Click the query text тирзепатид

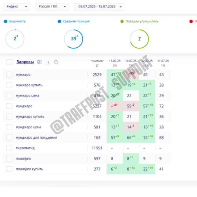click(x=25, y=148)
